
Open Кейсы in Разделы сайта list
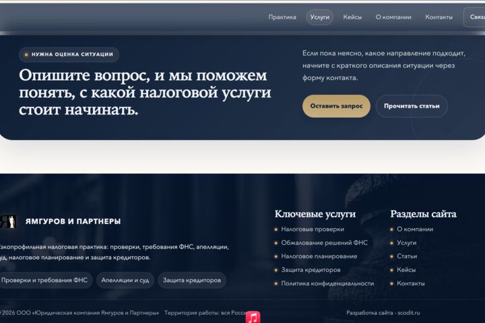(x=406, y=270)
